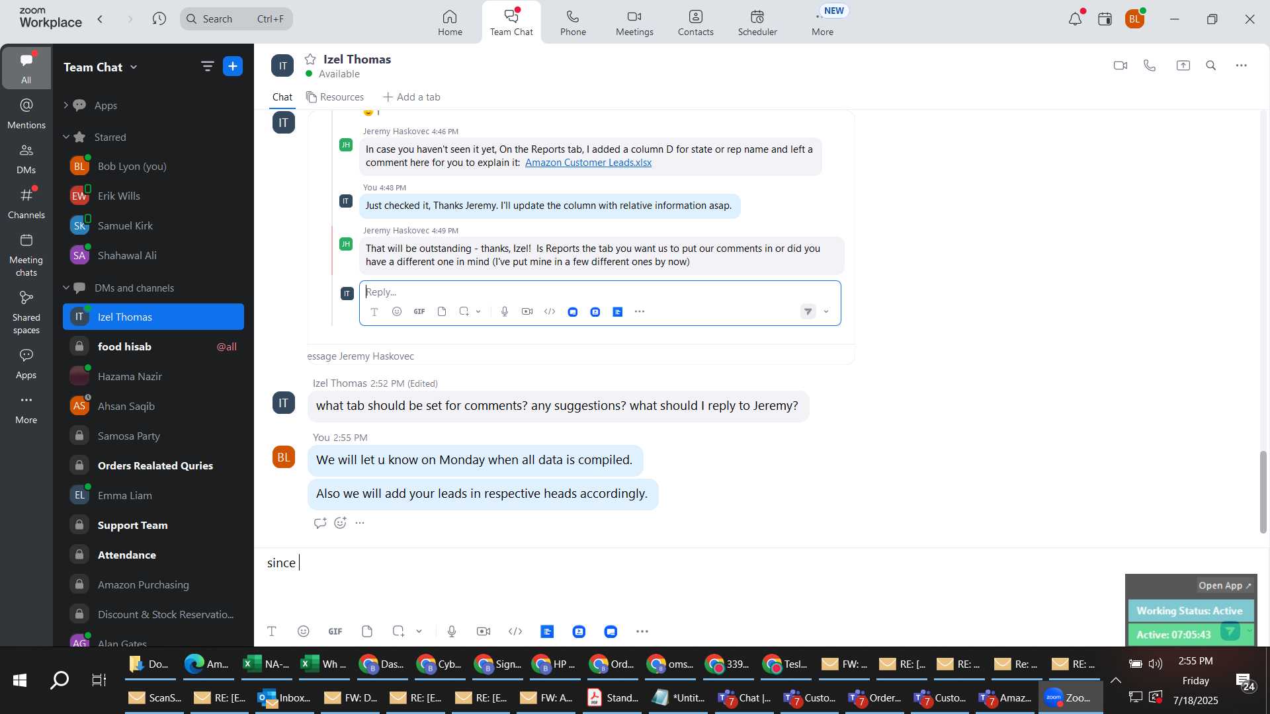Insert code snippet in bottom composer
1270x714 pixels.
(x=515, y=631)
